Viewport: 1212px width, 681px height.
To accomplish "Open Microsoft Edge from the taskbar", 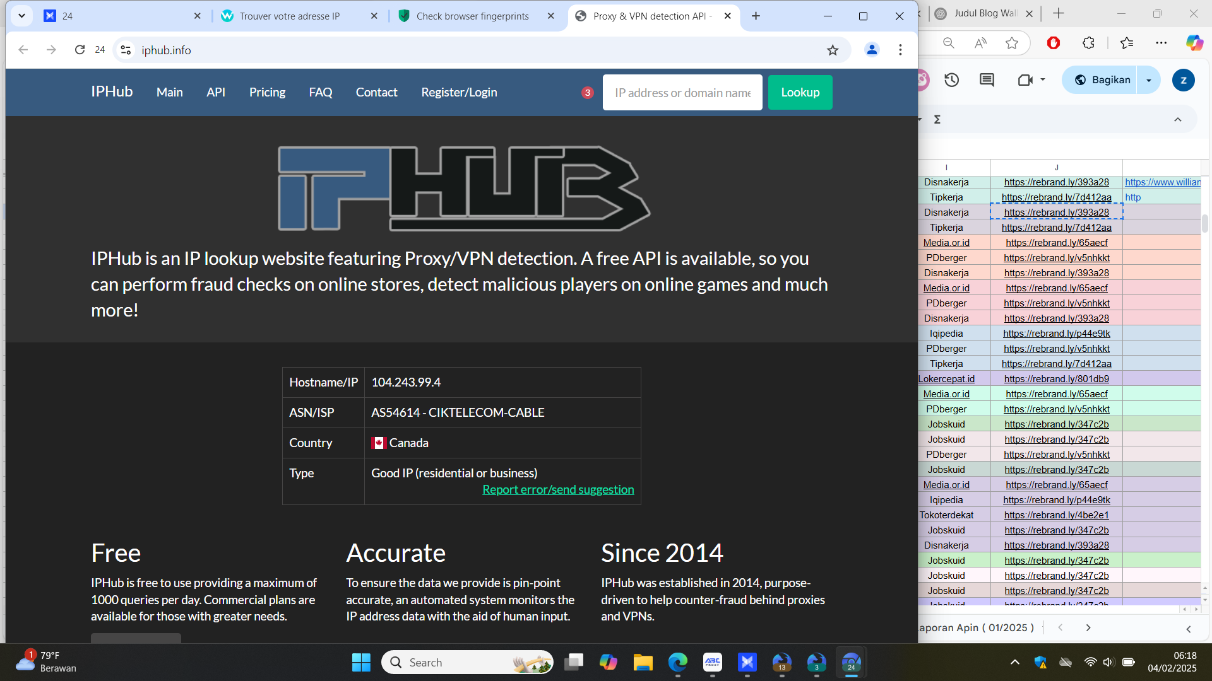I will point(677,662).
